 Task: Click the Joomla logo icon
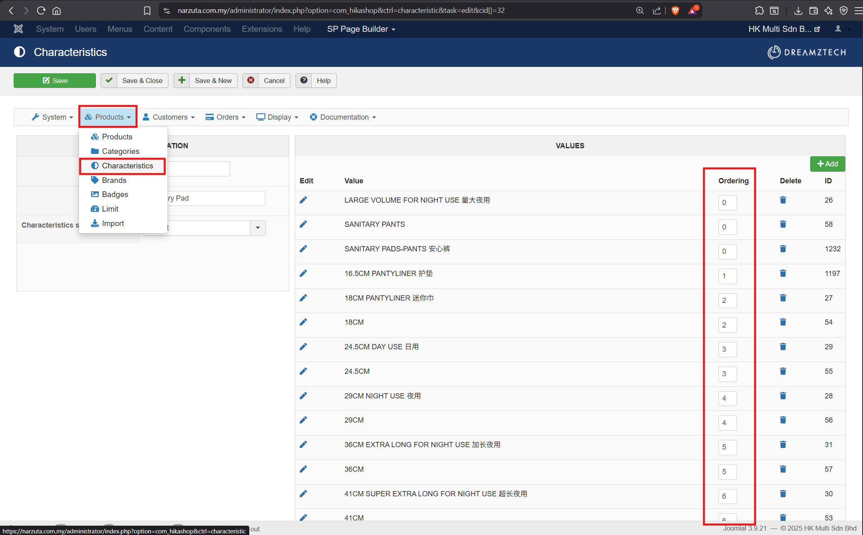click(18, 29)
